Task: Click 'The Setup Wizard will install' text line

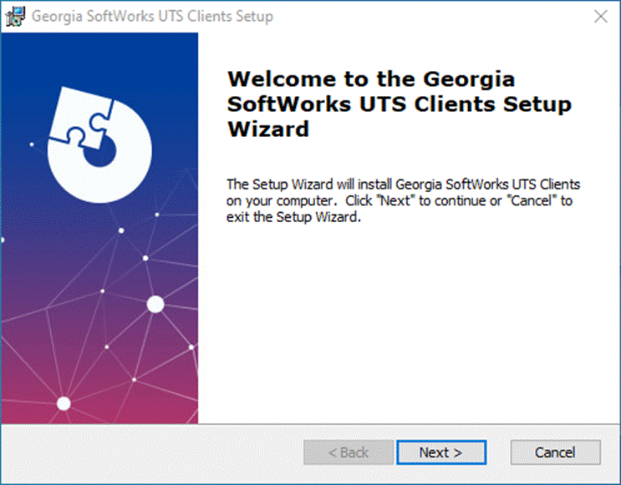Action: point(309,184)
